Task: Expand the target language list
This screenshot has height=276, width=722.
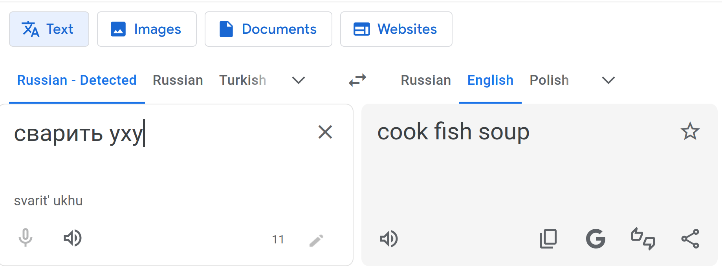Action: [x=608, y=80]
